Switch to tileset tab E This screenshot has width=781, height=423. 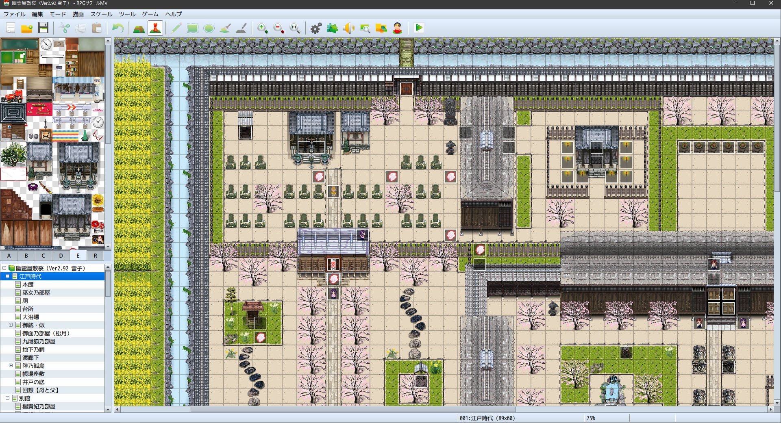coord(78,256)
